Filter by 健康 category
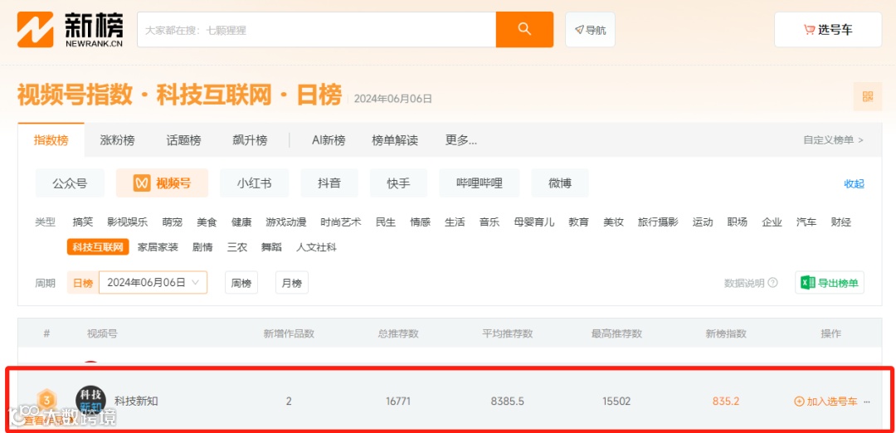 241,222
